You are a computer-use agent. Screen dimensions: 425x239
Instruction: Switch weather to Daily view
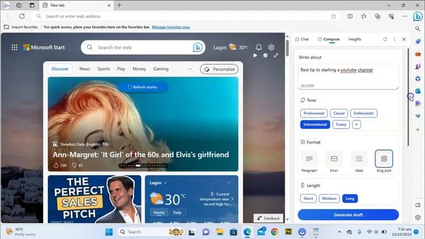(x=177, y=212)
